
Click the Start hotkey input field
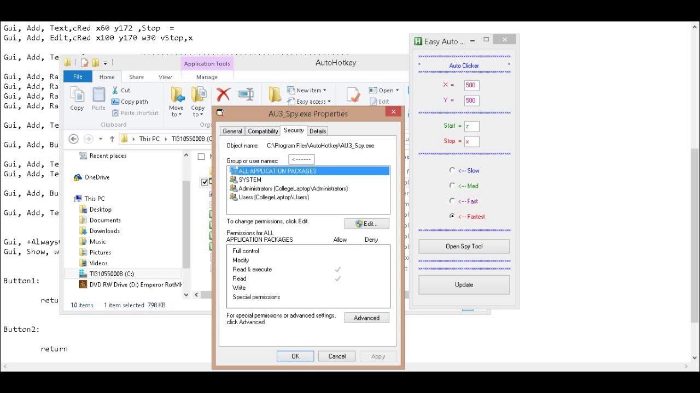(471, 126)
